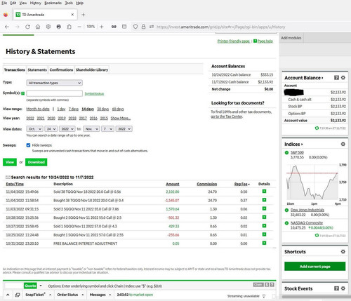This screenshot has height=301, width=351.
Task: Click Add modules tab in sidebar
Action: coord(291,38)
